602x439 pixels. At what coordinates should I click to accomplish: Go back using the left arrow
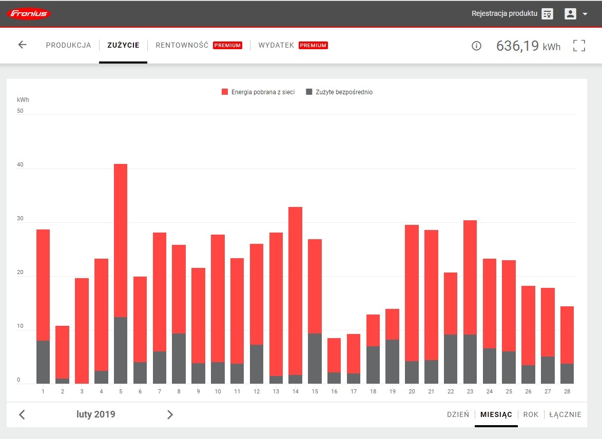22,45
